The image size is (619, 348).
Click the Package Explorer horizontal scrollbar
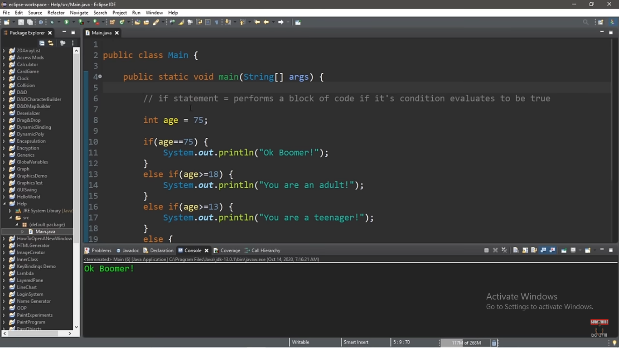click(x=37, y=333)
